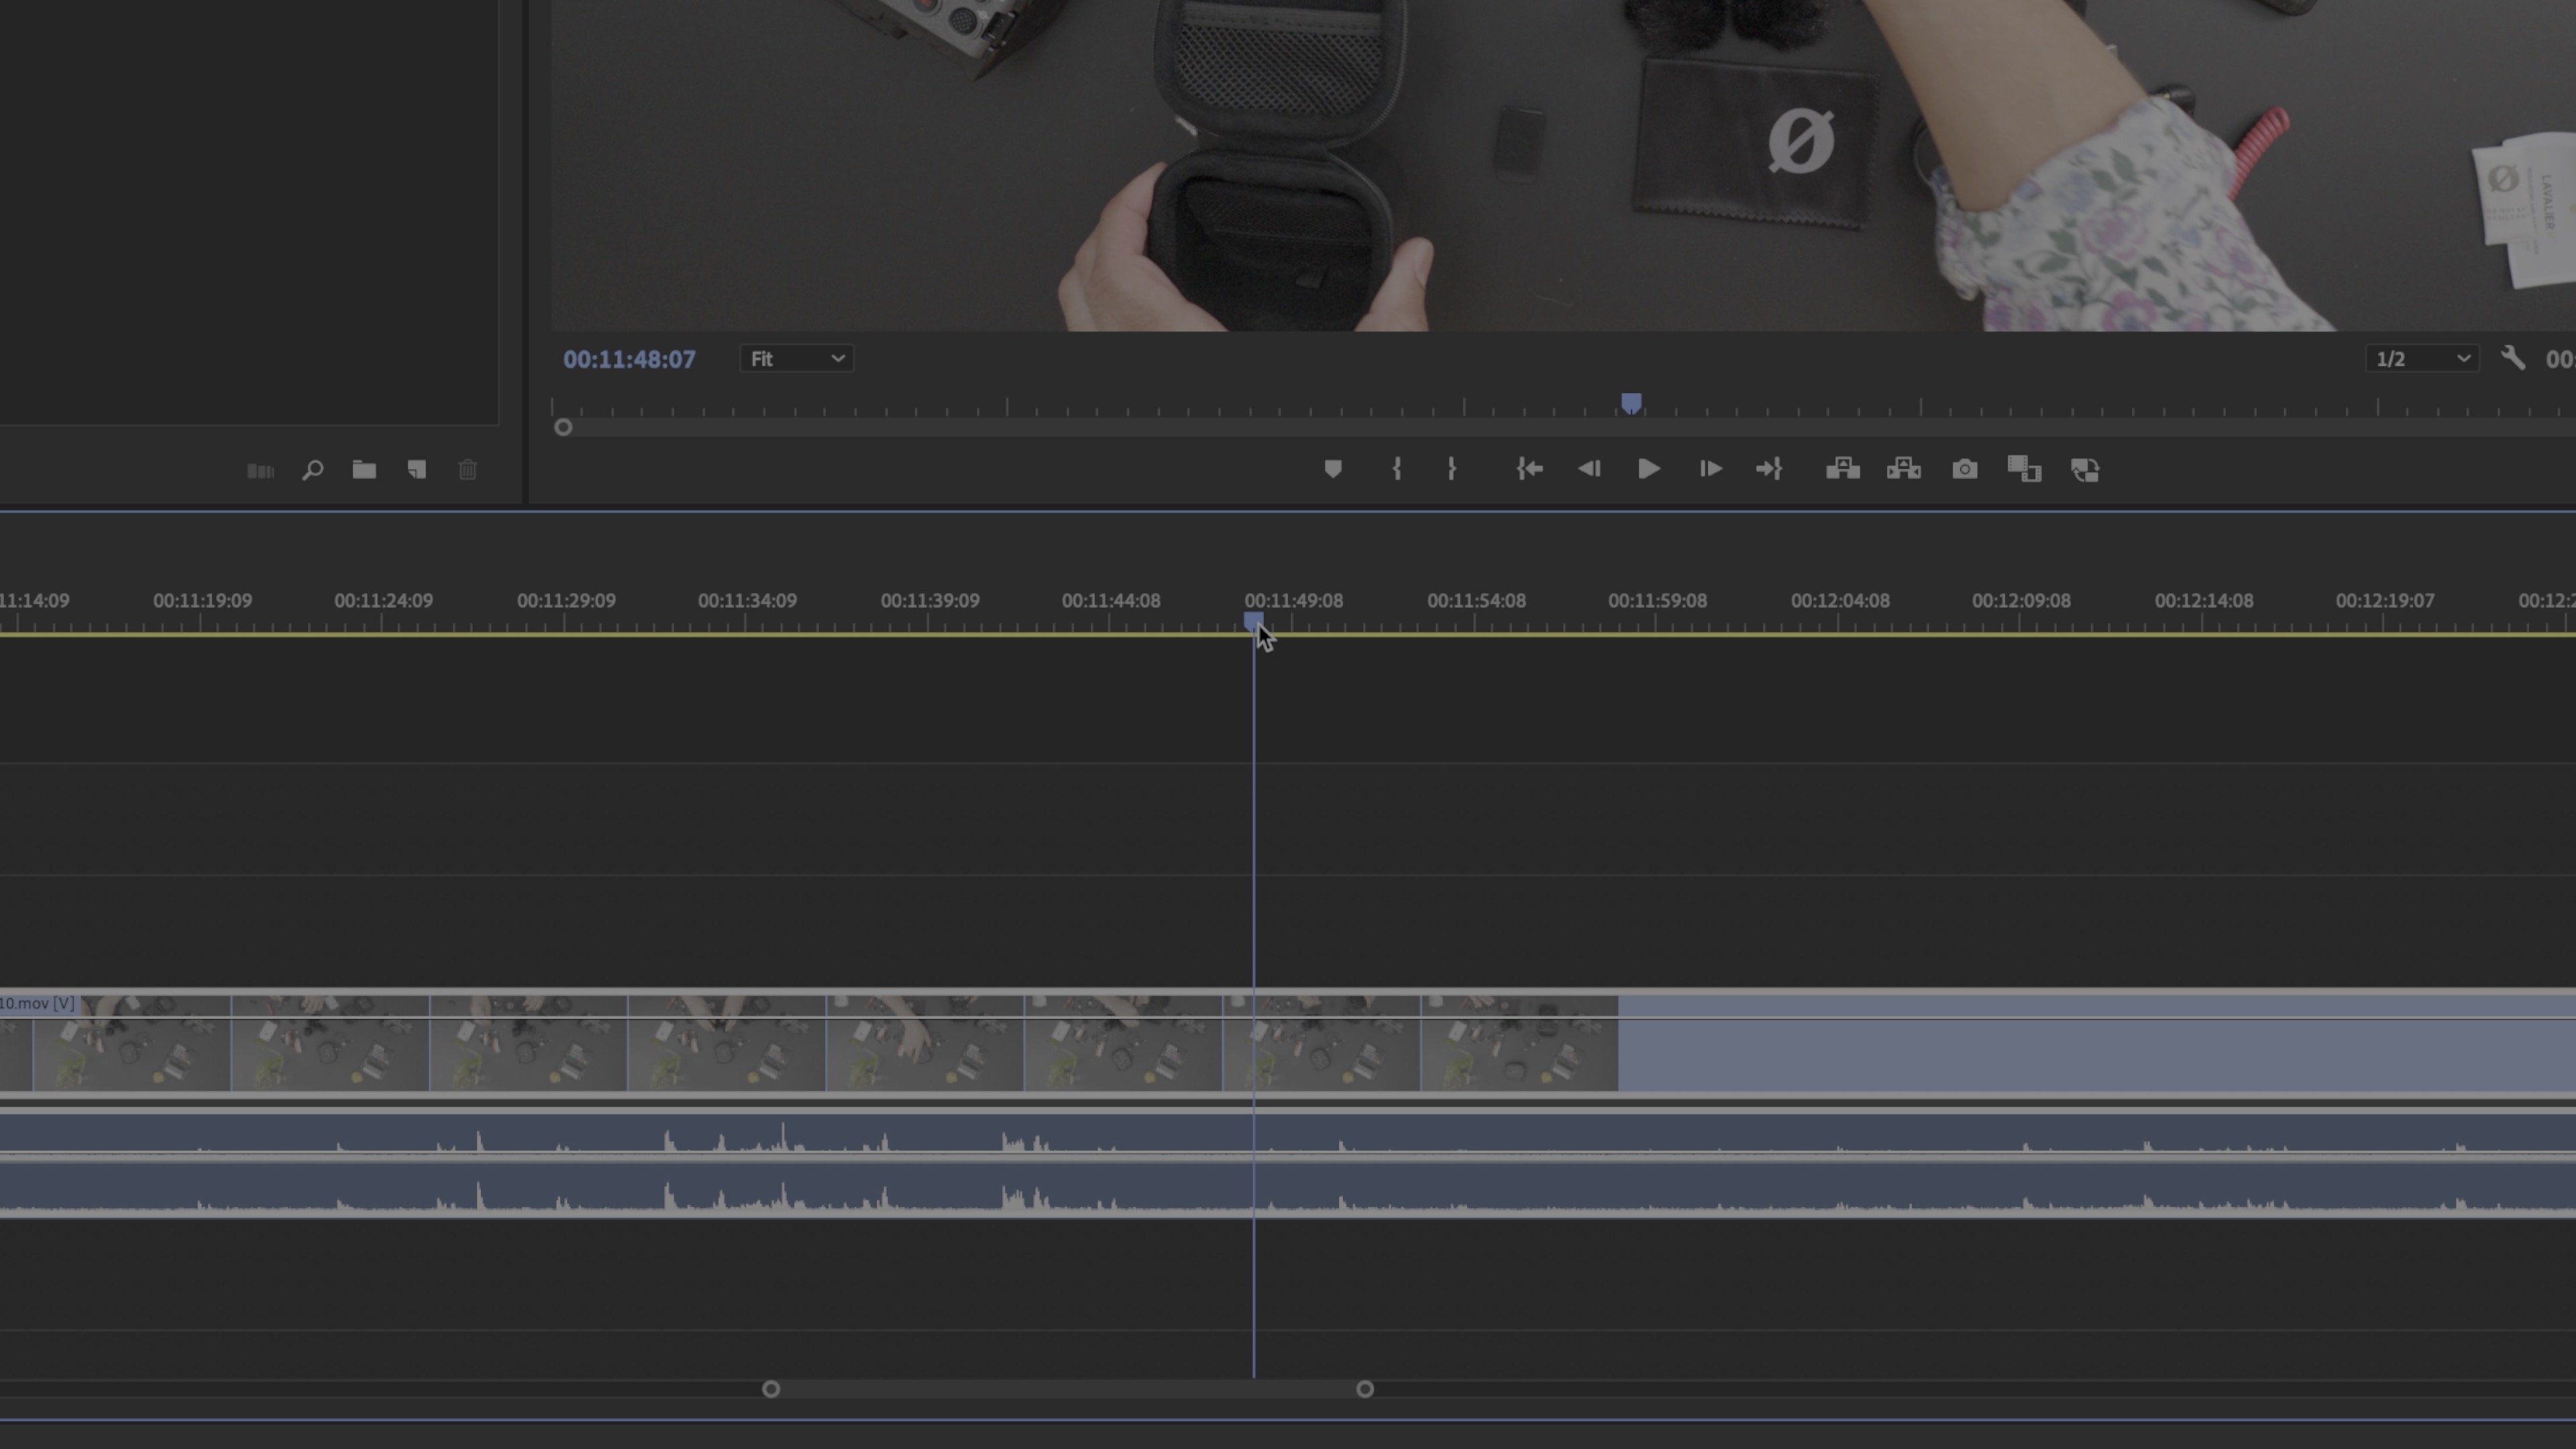The width and height of the screenshot is (2576, 1449).
Task: Play the sequence in the Program Monitor
Action: point(1648,469)
